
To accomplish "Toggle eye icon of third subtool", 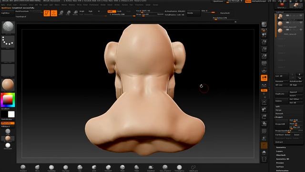I will (301, 30).
